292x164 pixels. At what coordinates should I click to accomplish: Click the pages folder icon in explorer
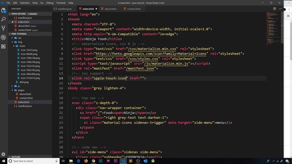(16, 90)
